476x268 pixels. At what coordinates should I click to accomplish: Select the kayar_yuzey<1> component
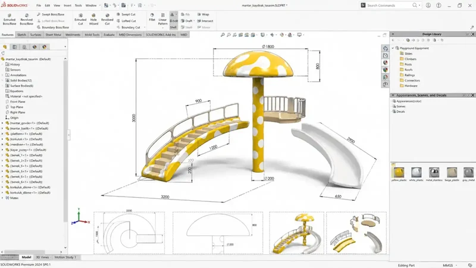click(26, 150)
